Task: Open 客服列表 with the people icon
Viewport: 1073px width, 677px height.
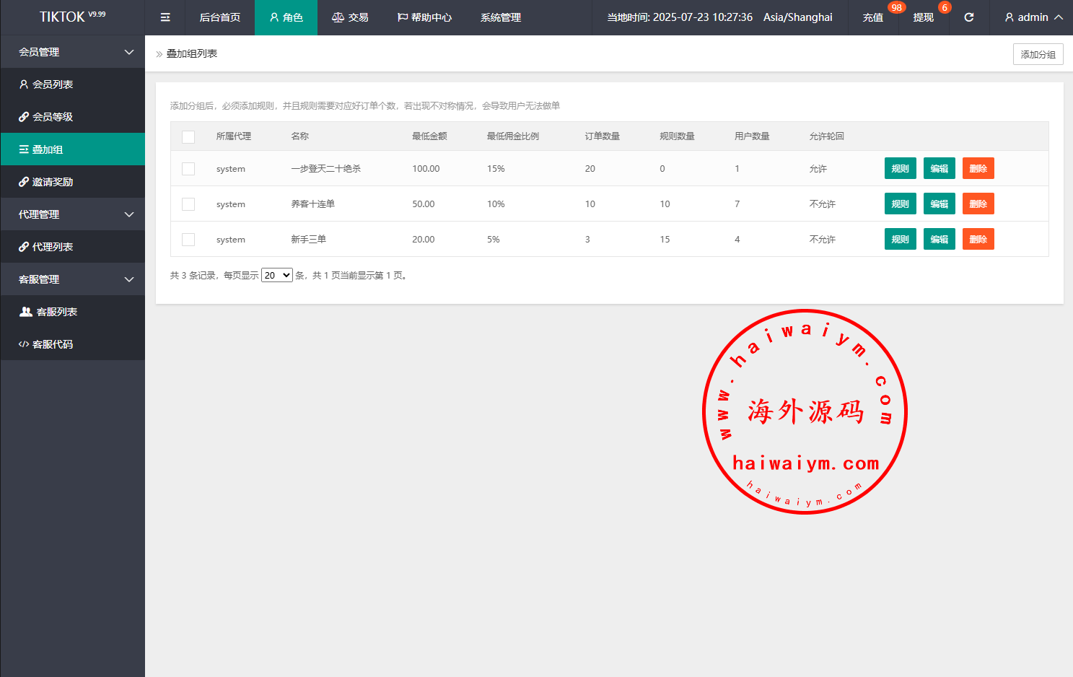Action: coord(48,312)
